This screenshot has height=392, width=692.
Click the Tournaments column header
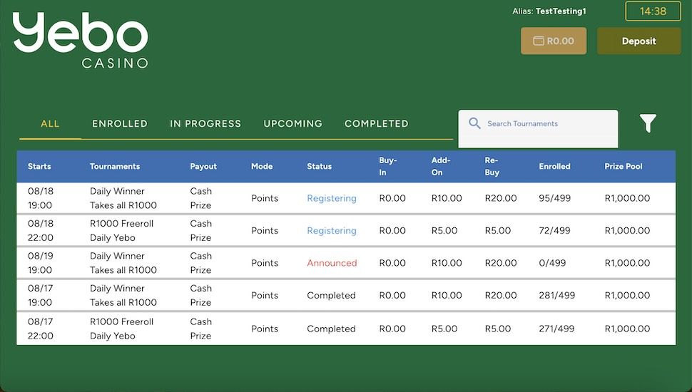[x=115, y=166]
